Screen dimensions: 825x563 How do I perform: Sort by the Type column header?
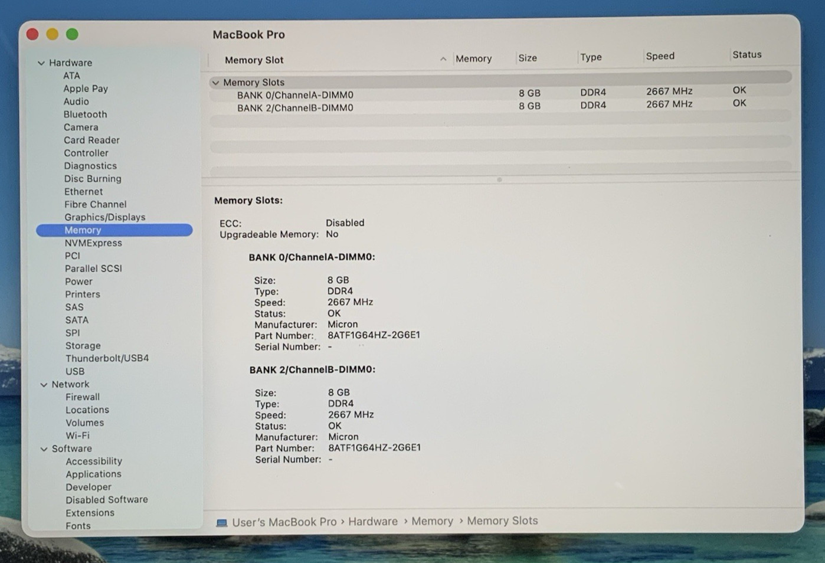pos(591,57)
